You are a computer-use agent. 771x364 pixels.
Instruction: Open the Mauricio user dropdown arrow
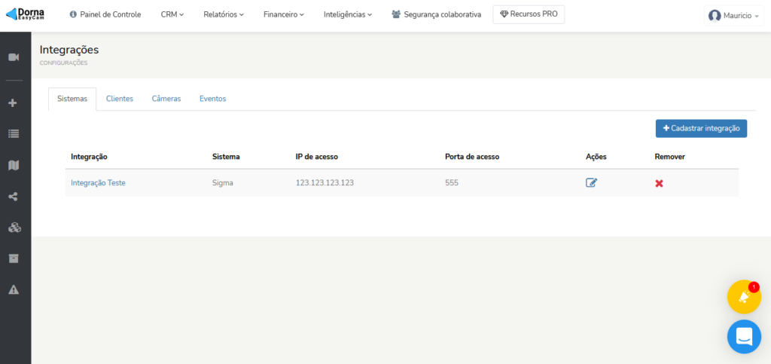(x=757, y=17)
